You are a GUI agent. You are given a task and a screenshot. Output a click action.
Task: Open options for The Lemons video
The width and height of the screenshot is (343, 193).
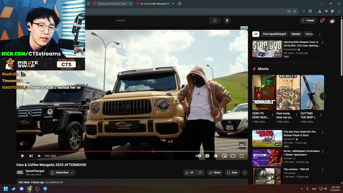322,170
